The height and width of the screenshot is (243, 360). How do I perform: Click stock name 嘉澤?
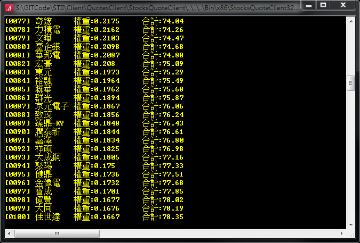[43, 140]
